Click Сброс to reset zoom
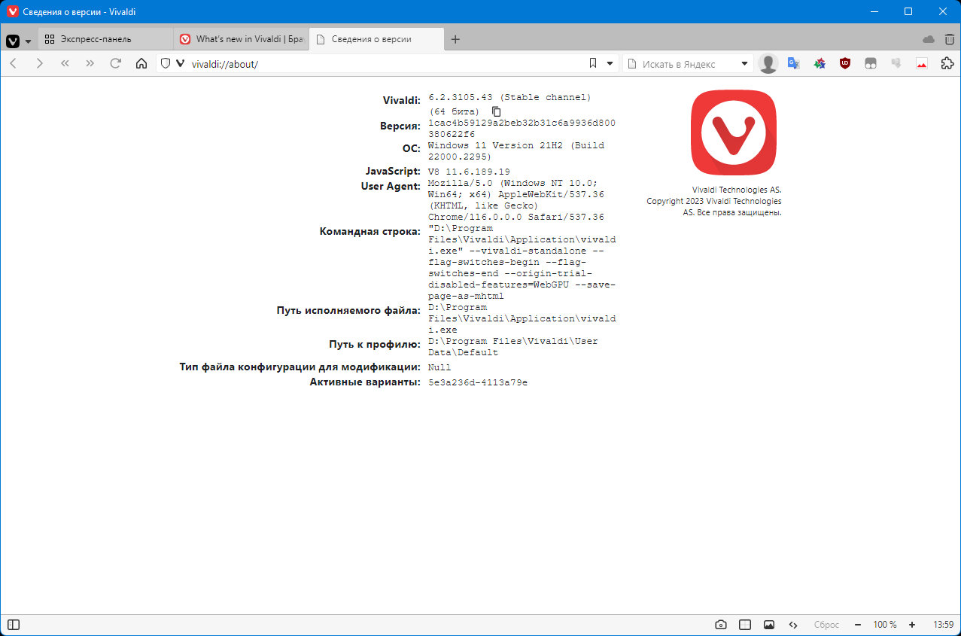The height and width of the screenshot is (636, 961). pos(826,625)
